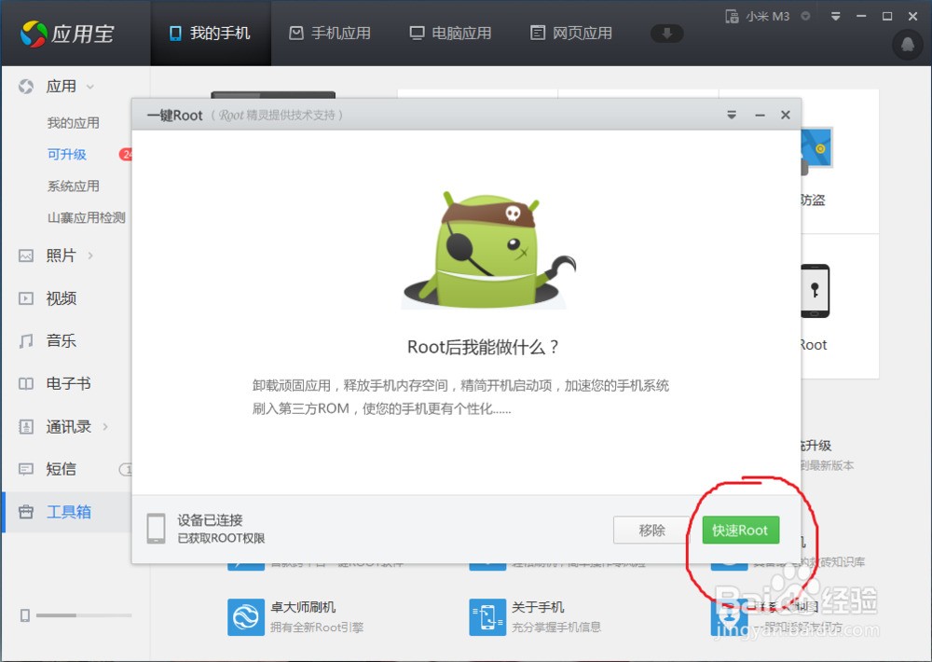Select 可升级 in the sidebar
The height and width of the screenshot is (662, 932).
coord(67,154)
